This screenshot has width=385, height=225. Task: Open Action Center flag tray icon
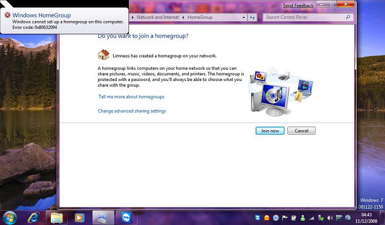point(285,218)
